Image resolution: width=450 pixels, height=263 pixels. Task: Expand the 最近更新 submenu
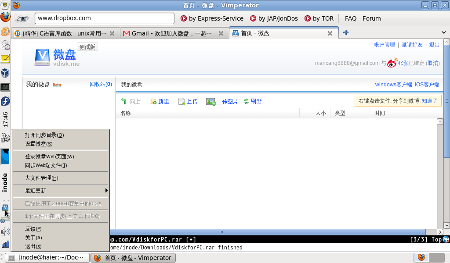point(60,191)
